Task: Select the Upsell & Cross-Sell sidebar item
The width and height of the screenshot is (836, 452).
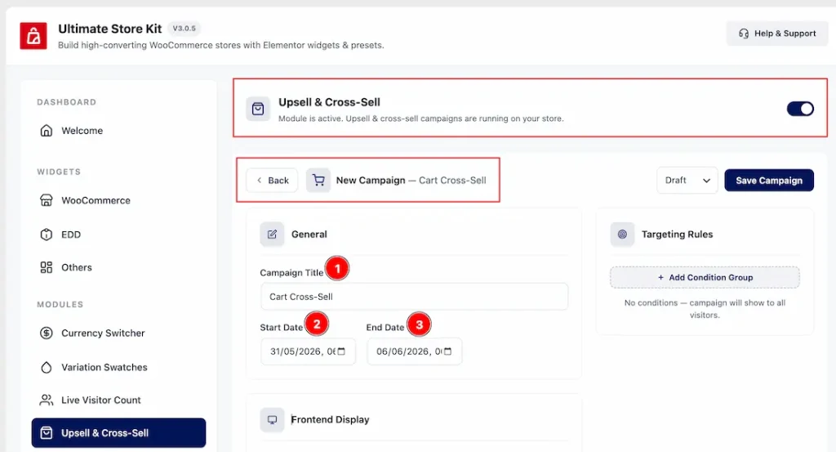Action: (118, 432)
